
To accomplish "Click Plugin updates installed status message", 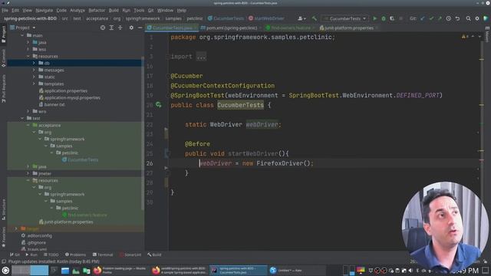I will (54, 261).
